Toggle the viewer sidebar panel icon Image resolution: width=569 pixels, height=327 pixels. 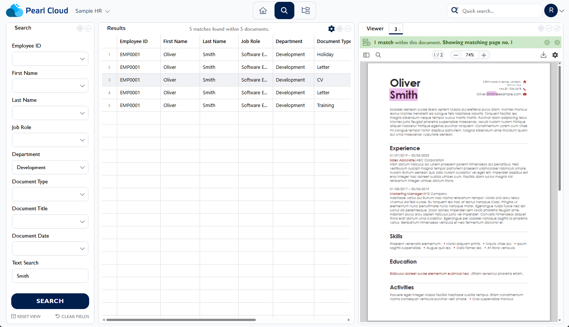pyautogui.click(x=366, y=55)
